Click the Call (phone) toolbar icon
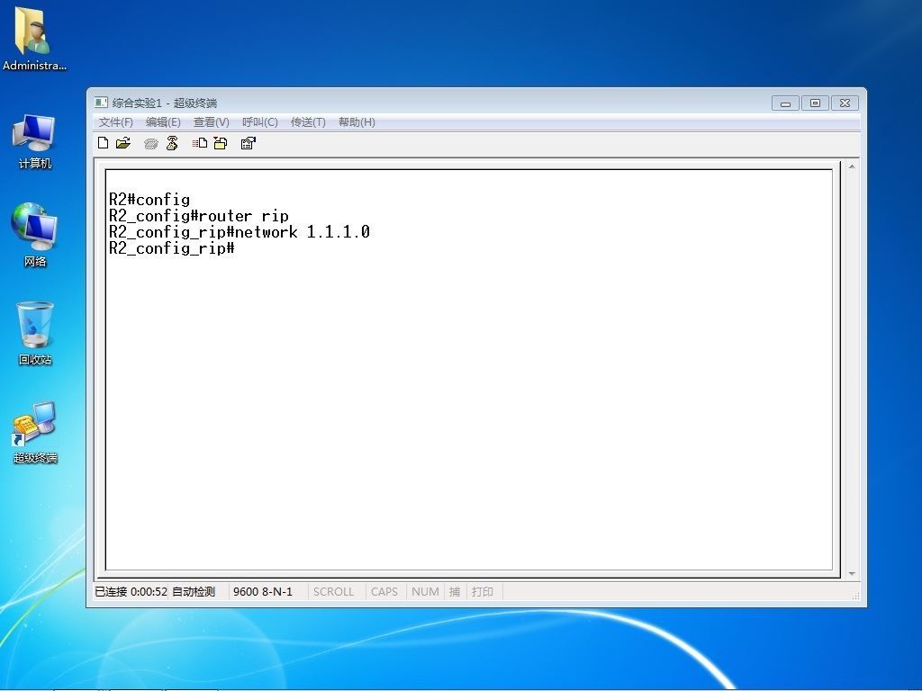Image resolution: width=922 pixels, height=691 pixels. [151, 143]
